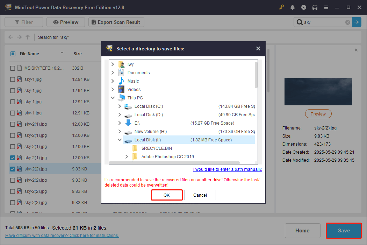
Task: Check the checkbox next to MS.SKYPEFB file
Action: 12,68
